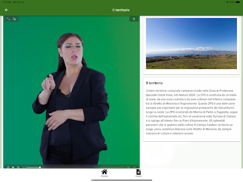Skip forward in the video
Screen dimensions: 243x182
[18, 167]
